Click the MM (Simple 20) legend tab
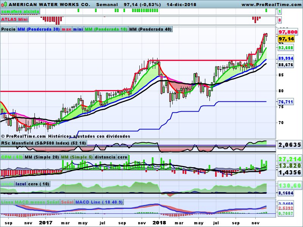Image resolution: width=303 pixels, height=227 pixels. coord(42,157)
